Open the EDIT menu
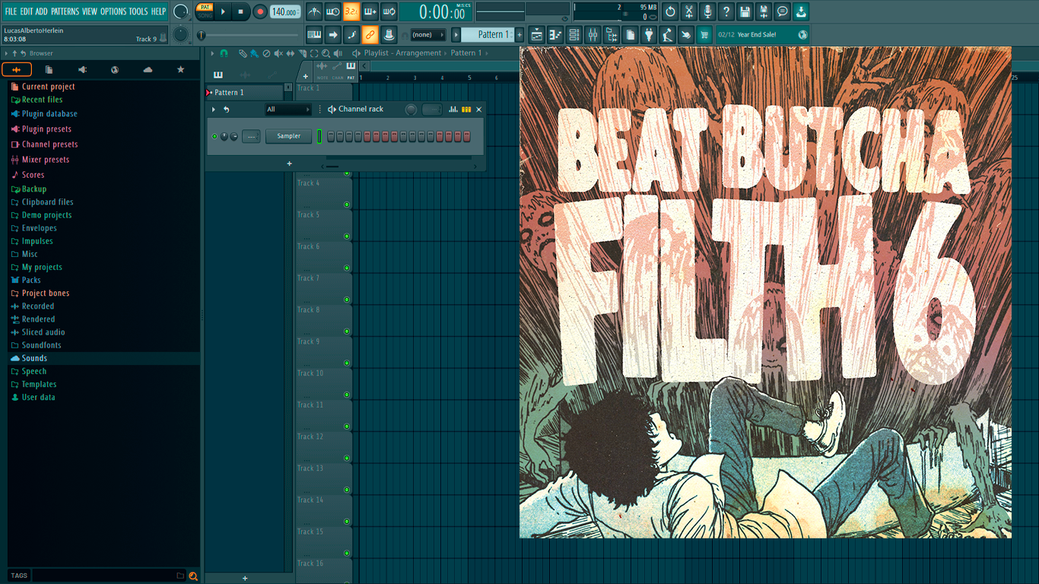The height and width of the screenshot is (584, 1039). pyautogui.click(x=26, y=11)
